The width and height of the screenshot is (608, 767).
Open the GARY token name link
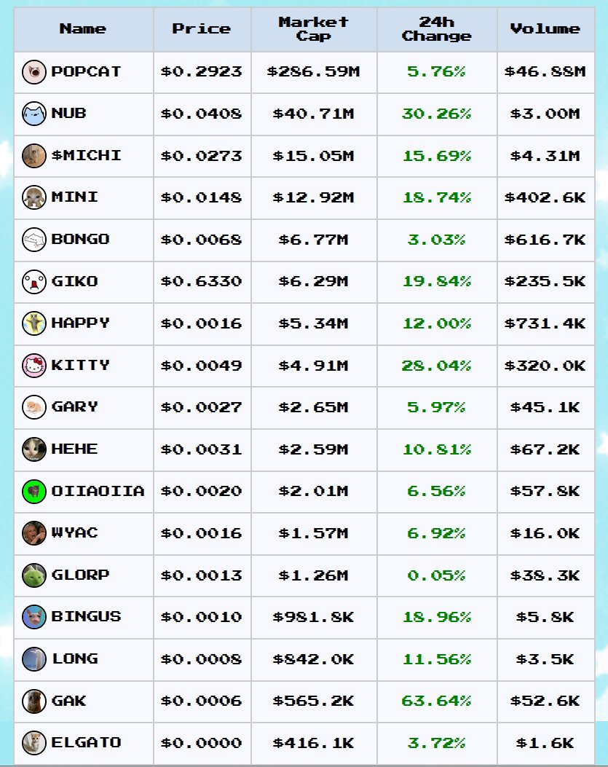[74, 406]
